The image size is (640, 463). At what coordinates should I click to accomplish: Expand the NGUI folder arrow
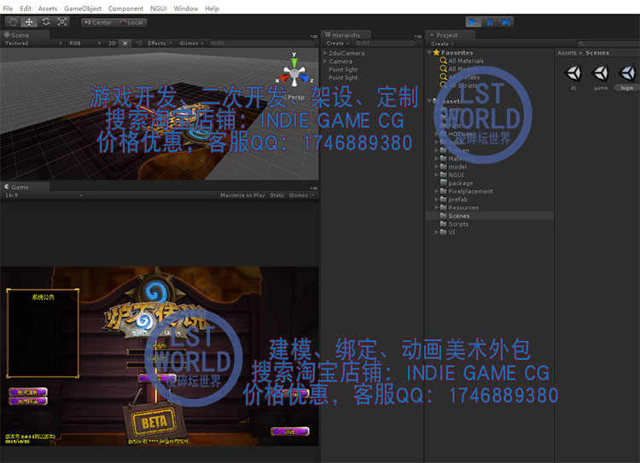436,175
